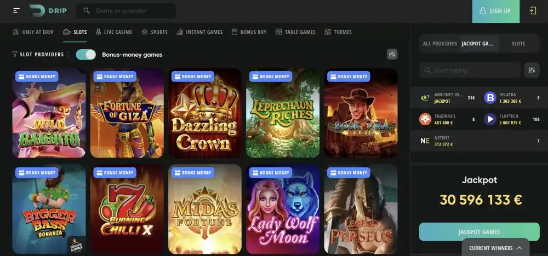Open the Midas Fortune game
This screenshot has width=548, height=256.
point(205,210)
